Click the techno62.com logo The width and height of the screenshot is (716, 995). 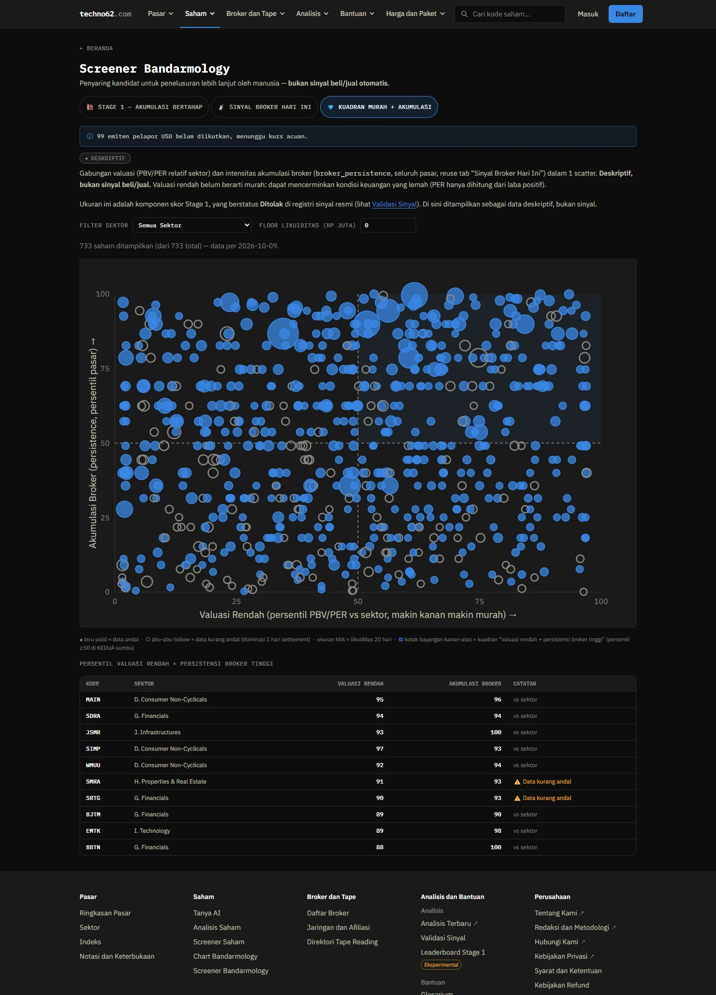pyautogui.click(x=105, y=14)
